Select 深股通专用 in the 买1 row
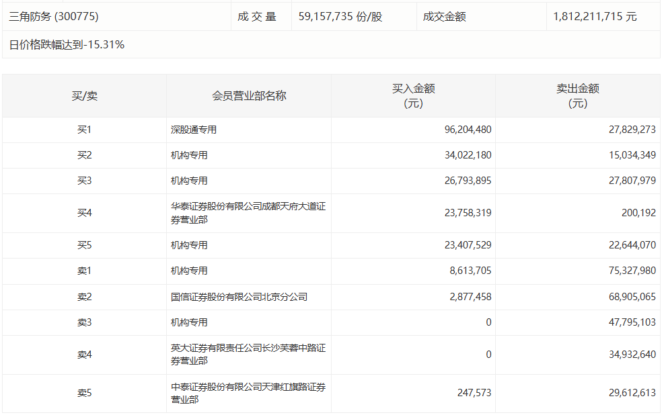Screen dimensions: 664x415 pos(194,130)
